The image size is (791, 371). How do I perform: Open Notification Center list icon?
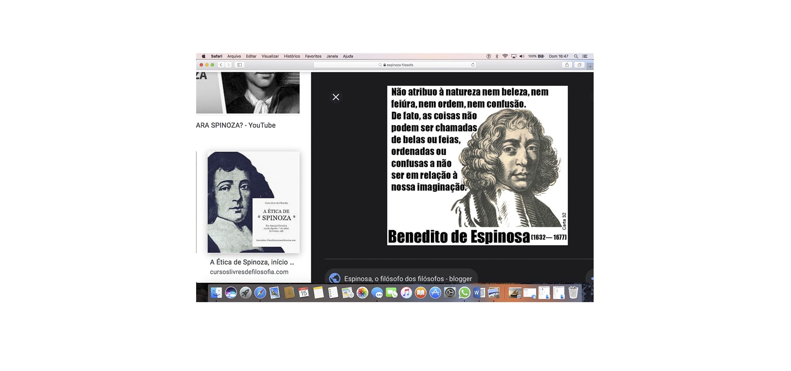coord(585,56)
